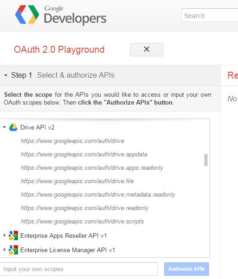Image resolution: width=238 pixels, height=279 pixels.
Task: Expand Enterprise Apps Reseller API v1
Action: (5, 235)
